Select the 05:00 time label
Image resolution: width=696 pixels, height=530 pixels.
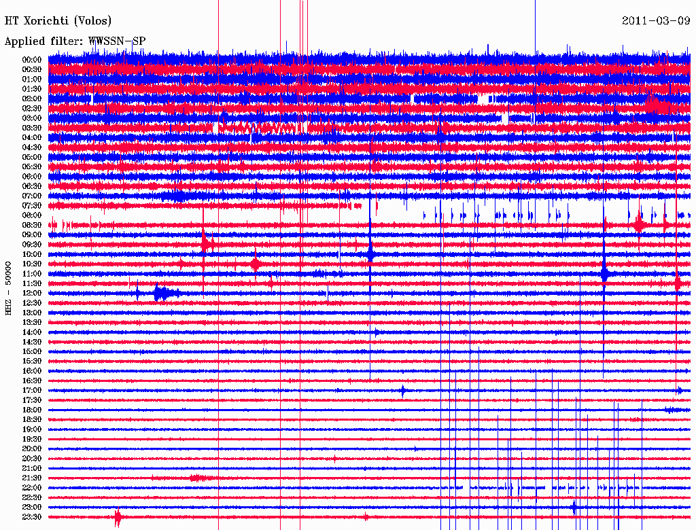[x=32, y=157]
